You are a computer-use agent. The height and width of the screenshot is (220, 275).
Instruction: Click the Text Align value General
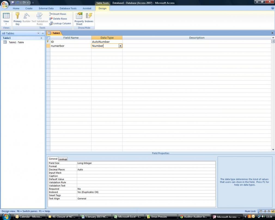pyautogui.click(x=146, y=198)
